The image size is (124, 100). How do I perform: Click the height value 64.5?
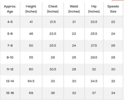[x=31, y=81]
